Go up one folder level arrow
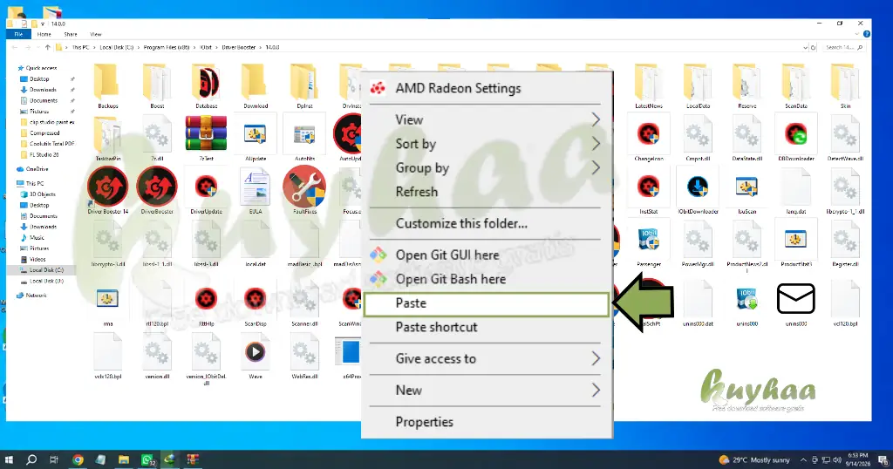 (x=47, y=48)
